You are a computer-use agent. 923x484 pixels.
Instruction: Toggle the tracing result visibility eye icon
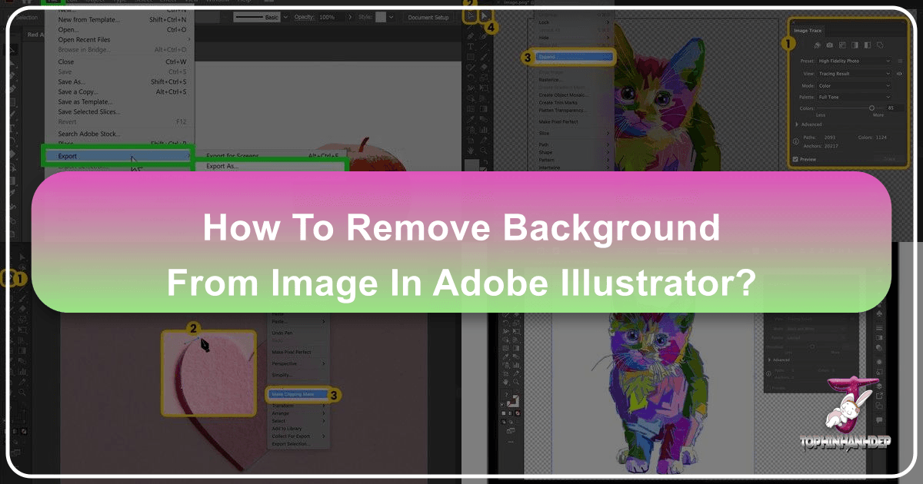point(901,74)
